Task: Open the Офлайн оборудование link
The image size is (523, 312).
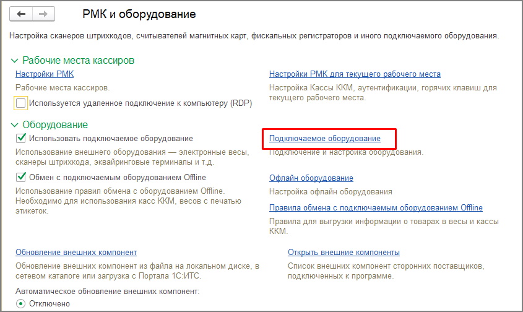Action: click(311, 178)
